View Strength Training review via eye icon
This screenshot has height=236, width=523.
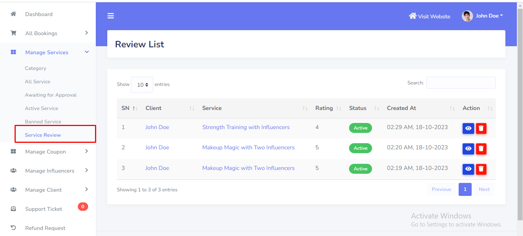pyautogui.click(x=468, y=128)
